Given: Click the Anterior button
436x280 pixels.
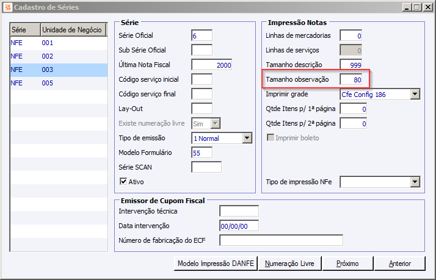Looking at the screenshot, I should coord(400,264).
